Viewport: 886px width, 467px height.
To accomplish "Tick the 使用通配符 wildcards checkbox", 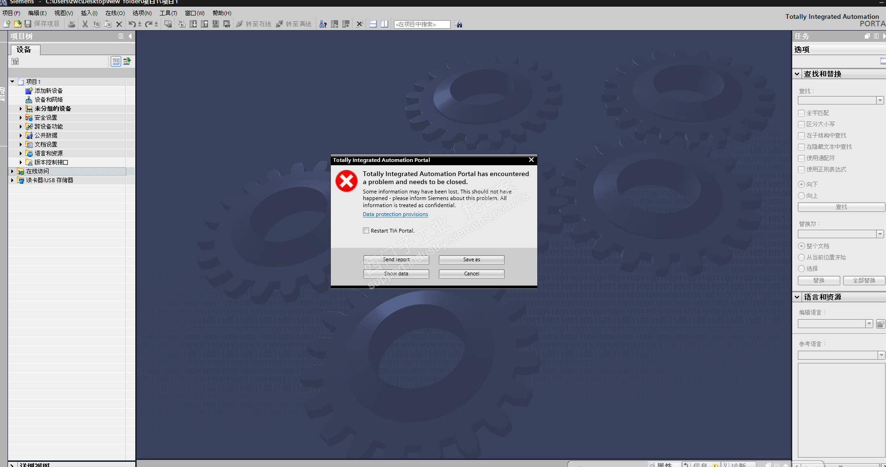I will click(x=801, y=158).
